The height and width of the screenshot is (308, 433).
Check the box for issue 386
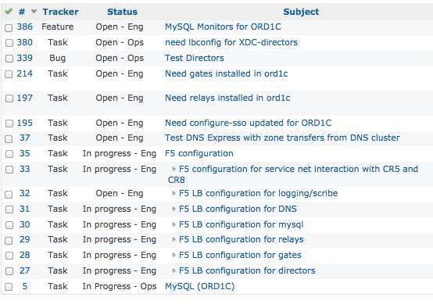(x=9, y=28)
